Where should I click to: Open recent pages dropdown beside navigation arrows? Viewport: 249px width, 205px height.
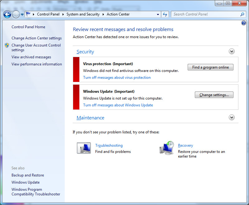click(x=22, y=15)
